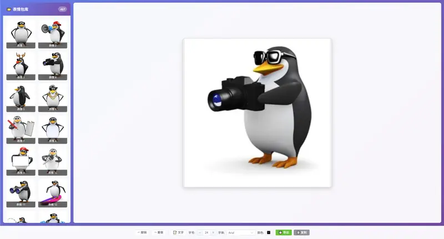Click the gray 复制 copy button
Image resolution: width=444 pixels, height=239 pixels.
[301, 232]
